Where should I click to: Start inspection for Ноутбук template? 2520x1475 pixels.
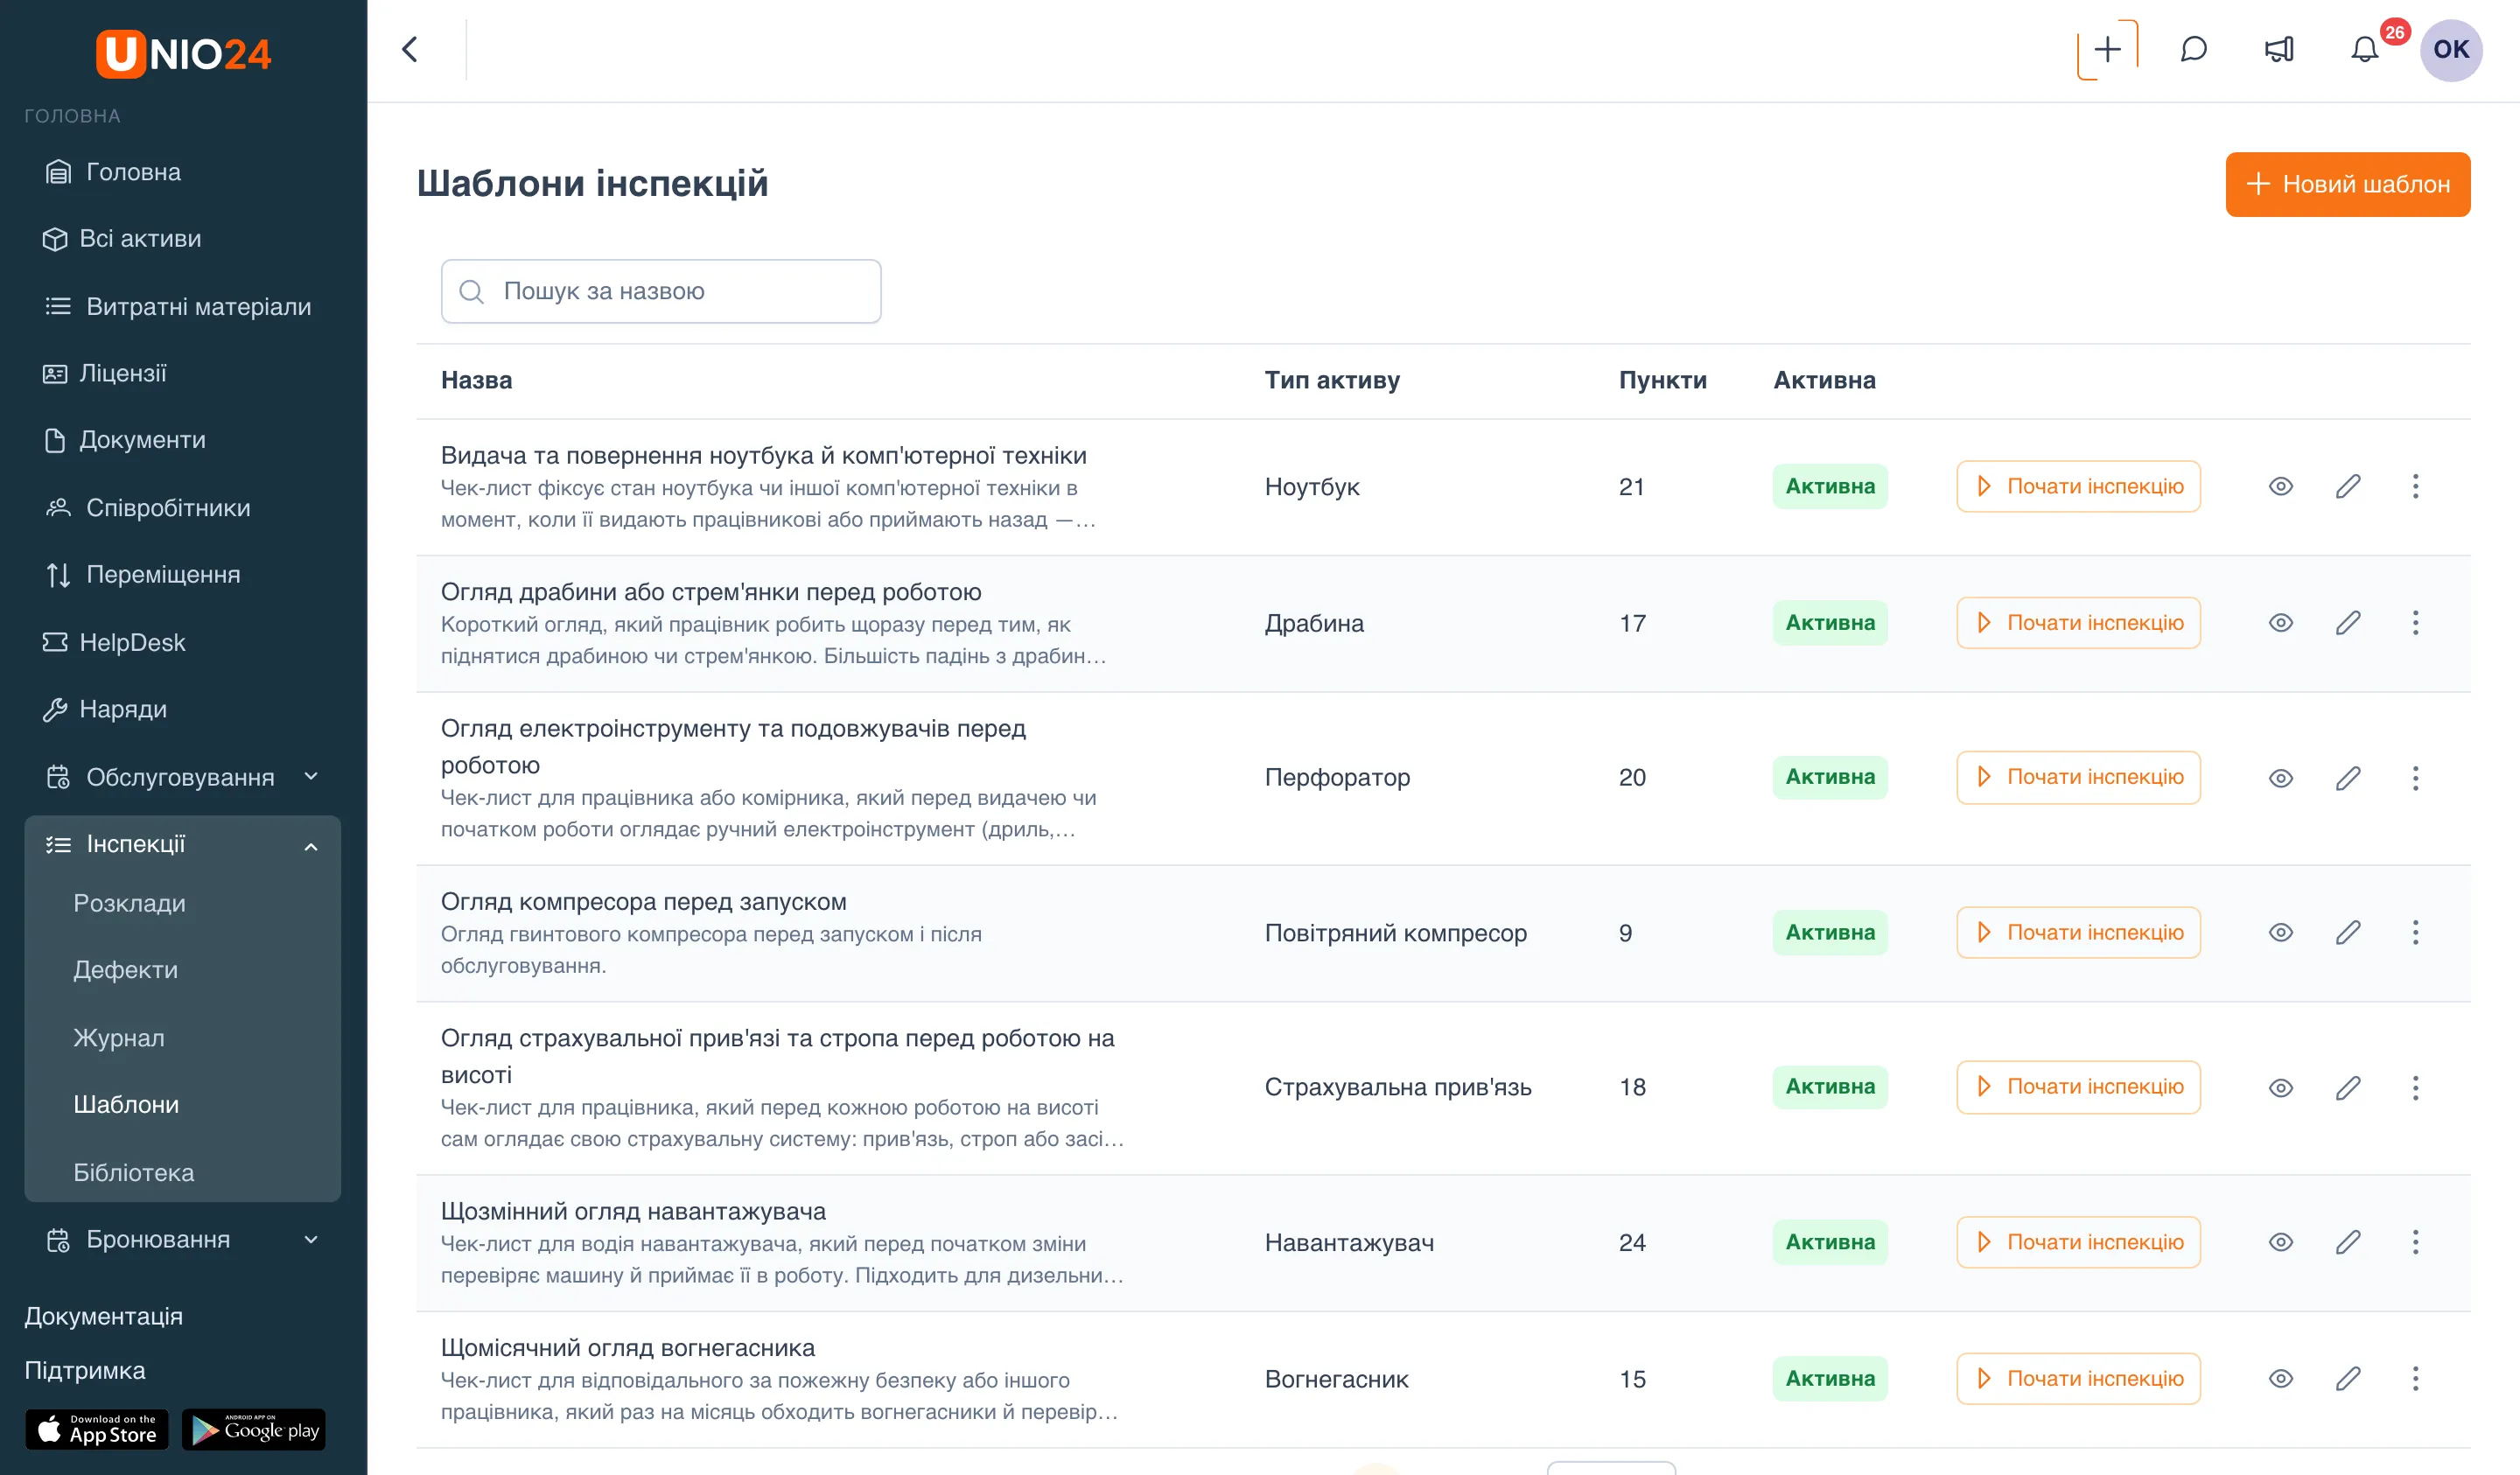click(2078, 486)
